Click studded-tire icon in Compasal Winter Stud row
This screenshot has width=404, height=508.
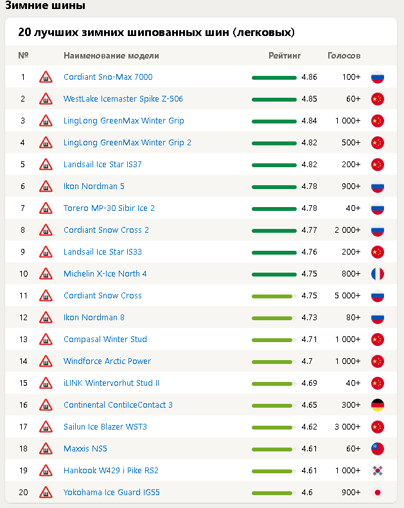click(x=46, y=340)
